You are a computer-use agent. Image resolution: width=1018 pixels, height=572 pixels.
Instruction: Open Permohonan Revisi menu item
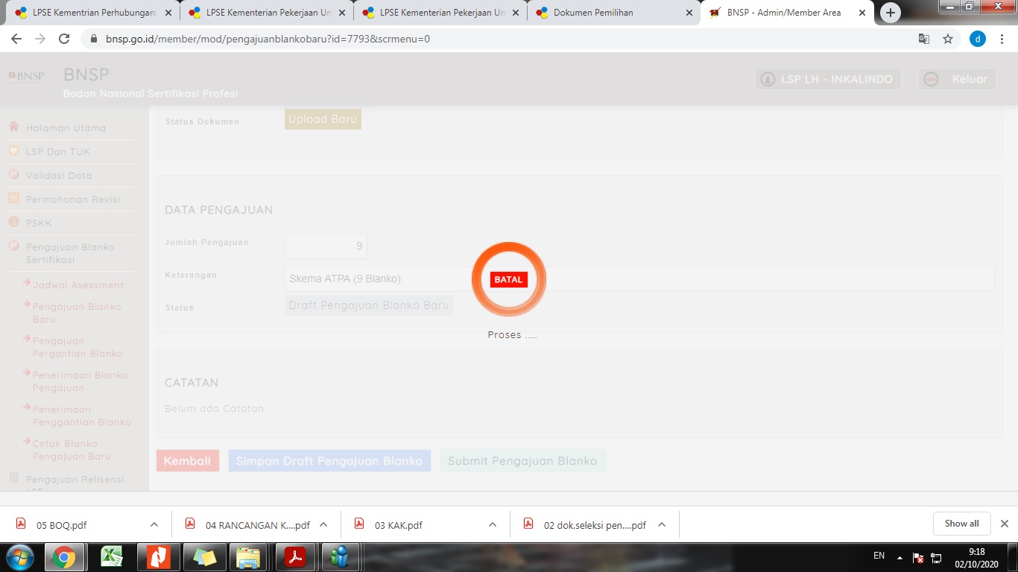[72, 200]
